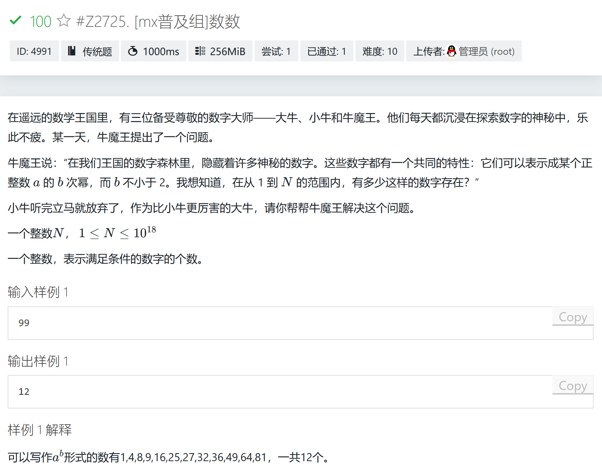Click the 输出样例 1 heading

point(38,361)
